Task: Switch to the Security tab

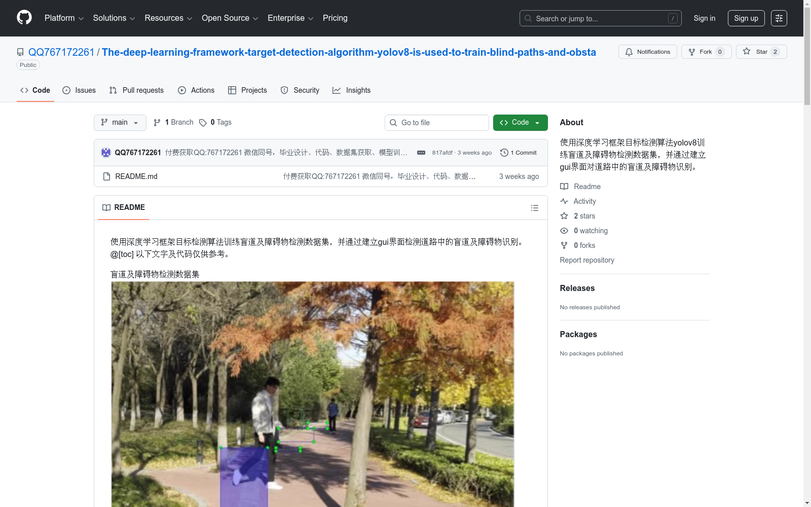Action: (x=300, y=90)
